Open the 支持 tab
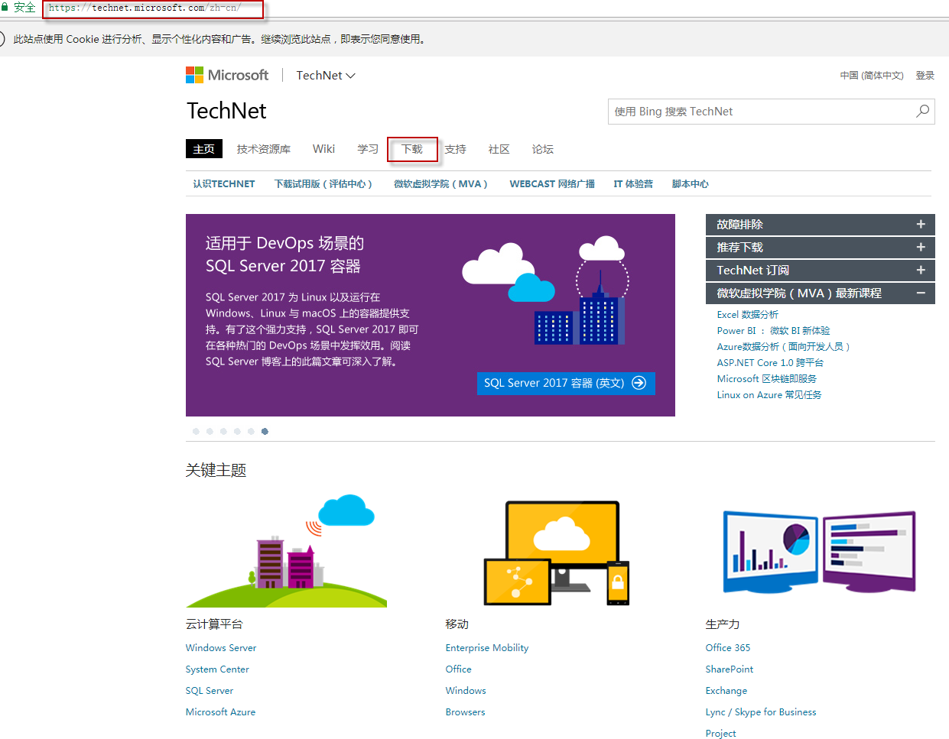Screen dimensions: 949x739 pos(456,149)
